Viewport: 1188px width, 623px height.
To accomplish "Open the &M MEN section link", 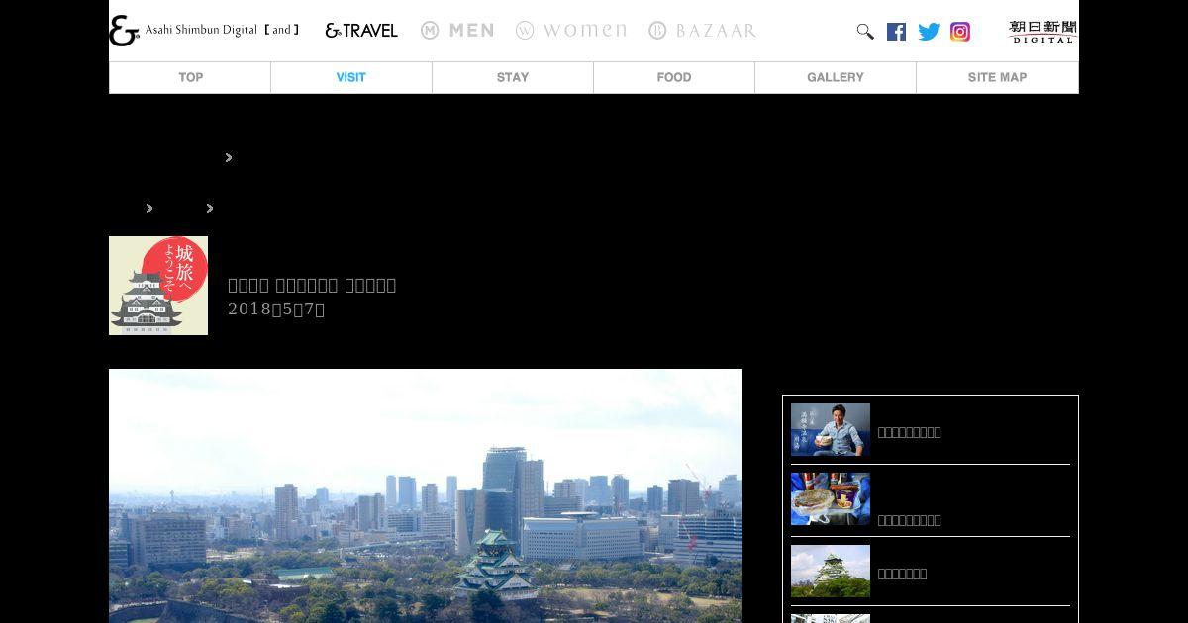I will 457,31.
